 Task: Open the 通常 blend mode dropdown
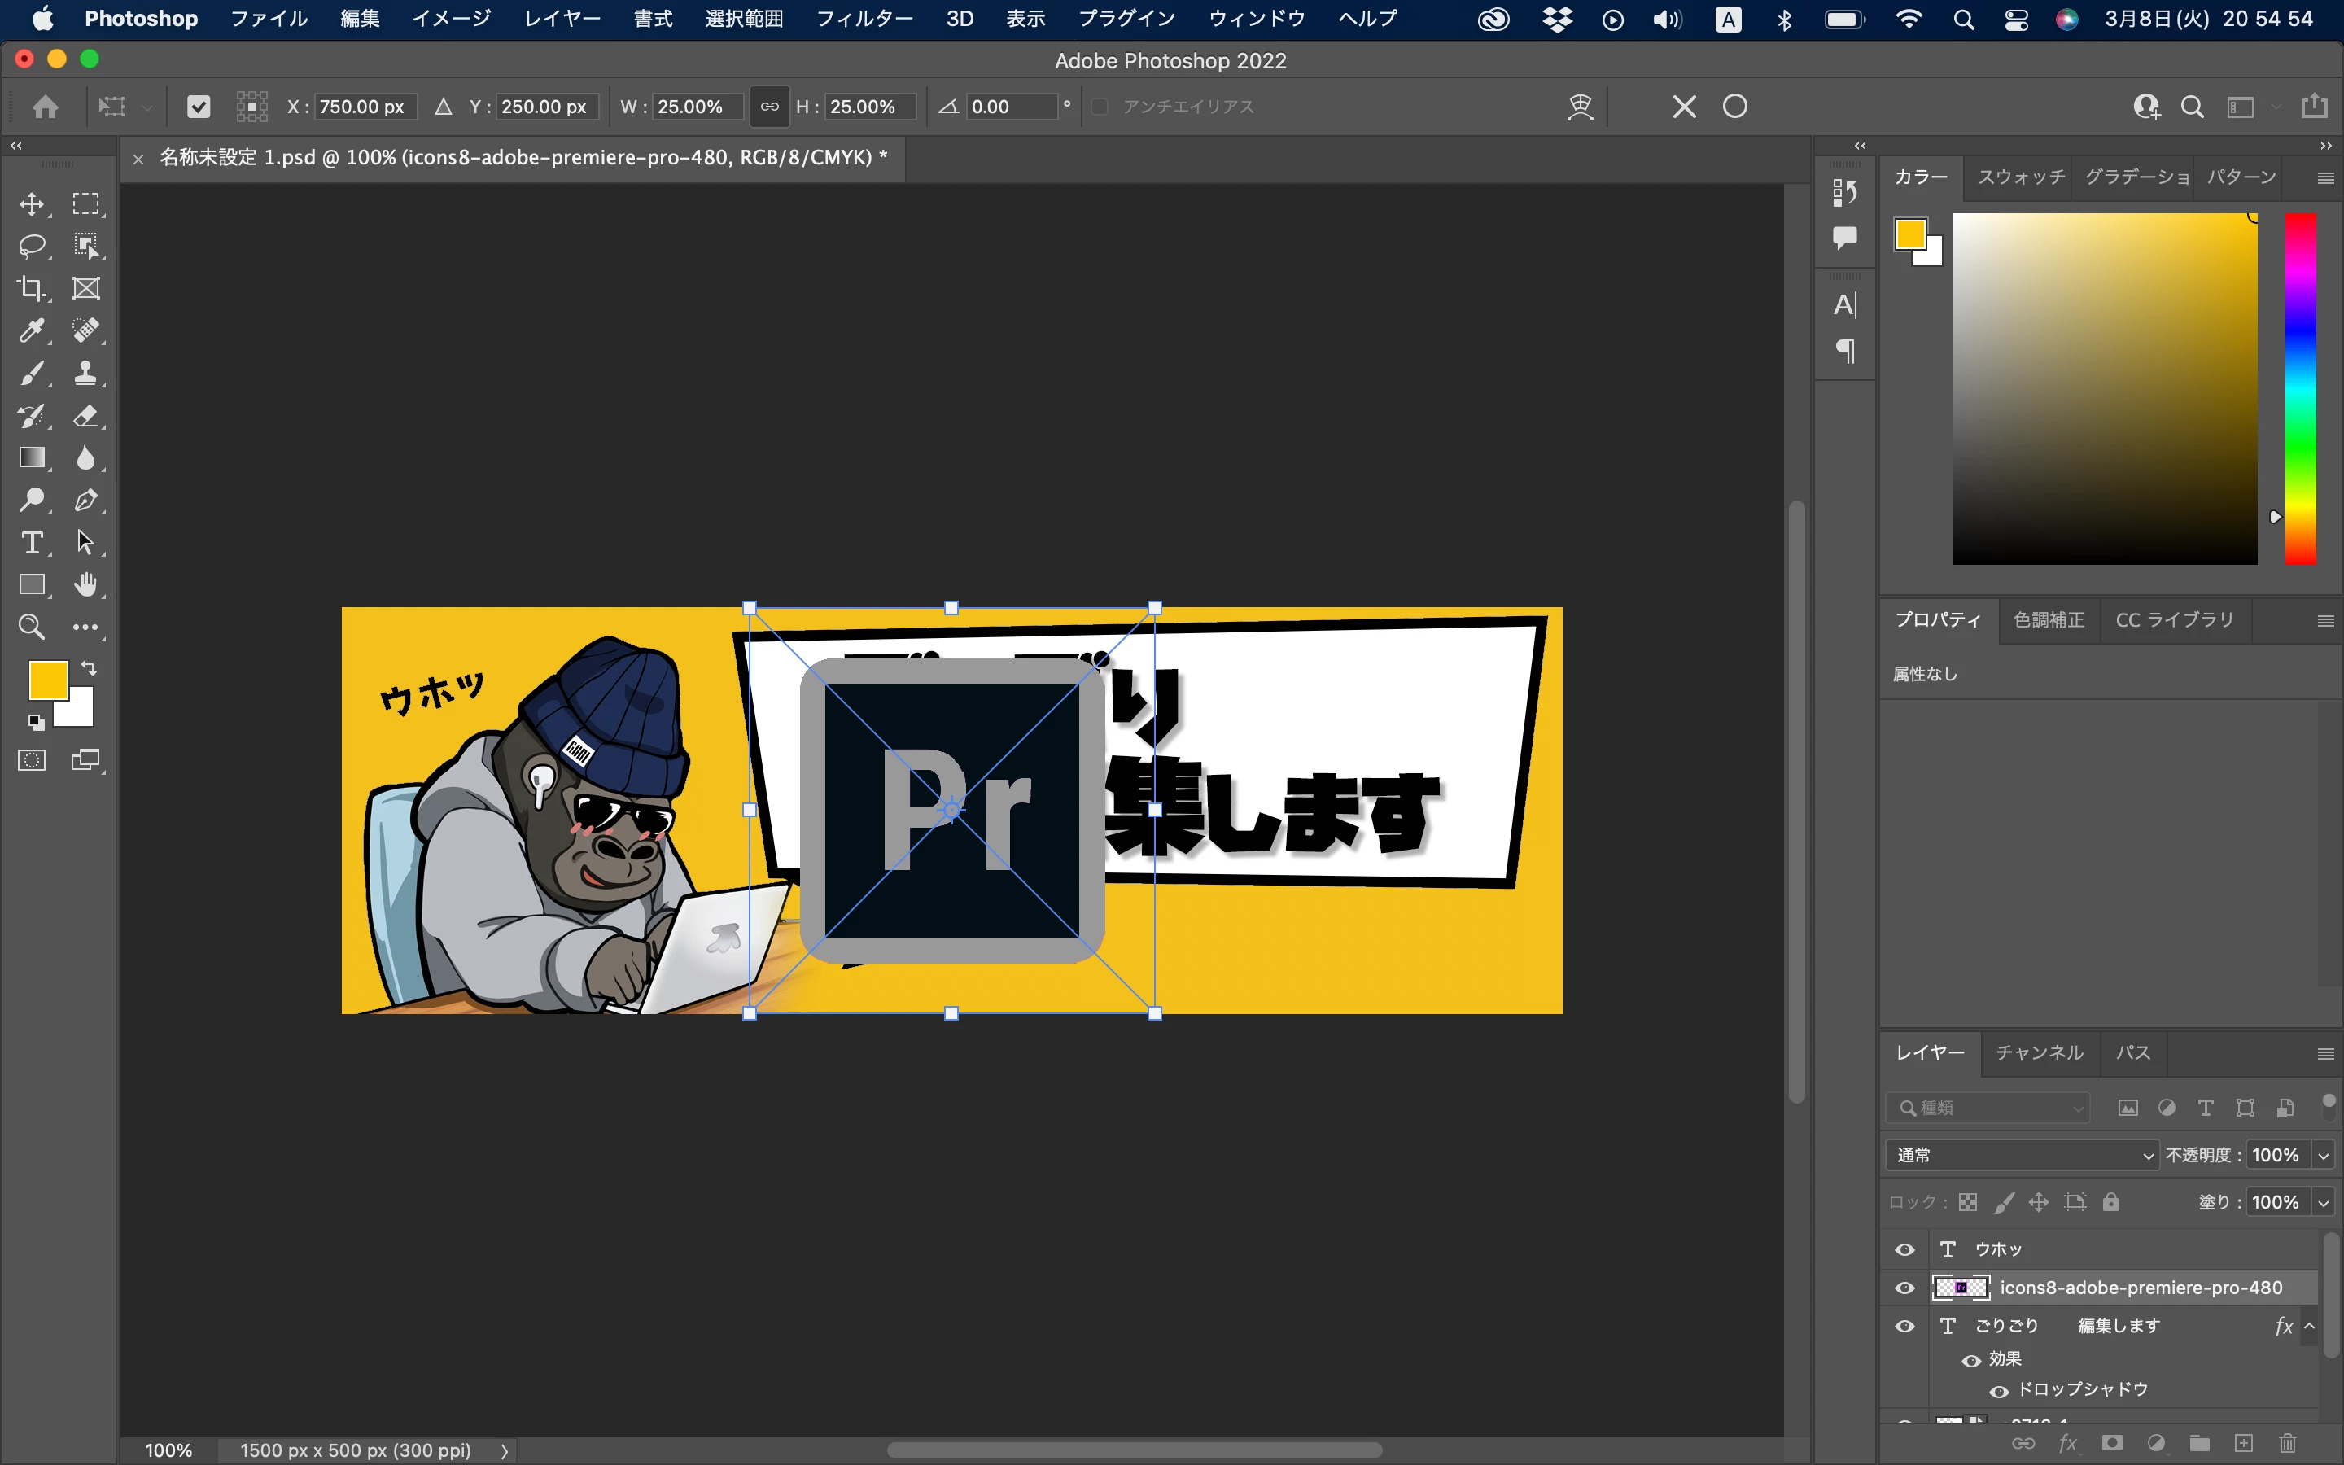coord(2022,1155)
